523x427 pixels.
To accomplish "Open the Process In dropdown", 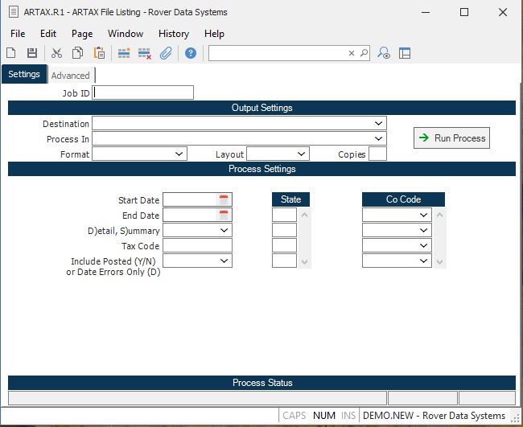I will 378,139.
